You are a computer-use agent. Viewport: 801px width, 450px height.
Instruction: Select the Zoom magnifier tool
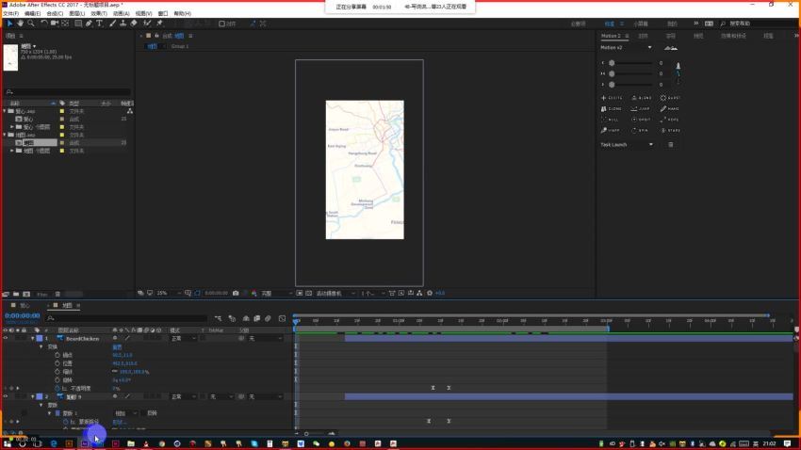(x=31, y=24)
